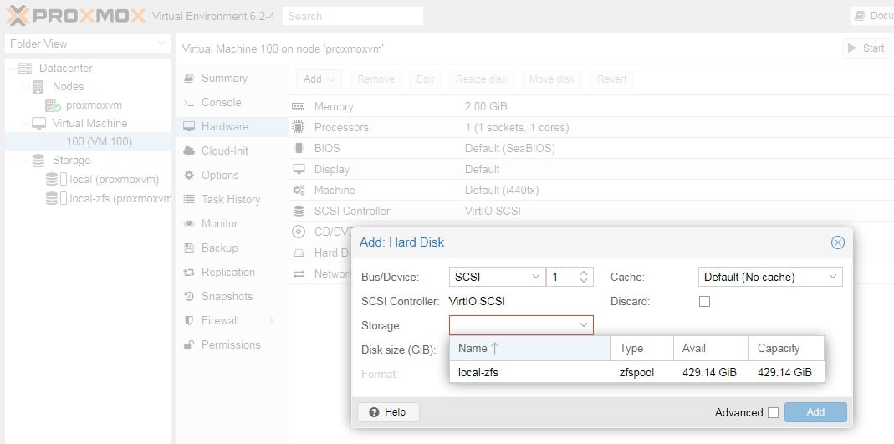Click the Replication arrows icon
Viewport: 894px width, 444px height.
click(x=189, y=273)
